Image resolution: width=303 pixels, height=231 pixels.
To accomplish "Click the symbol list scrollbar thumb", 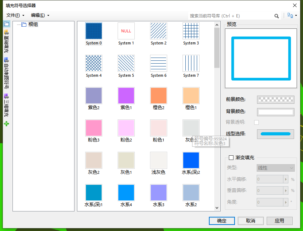I will (x=217, y=48).
